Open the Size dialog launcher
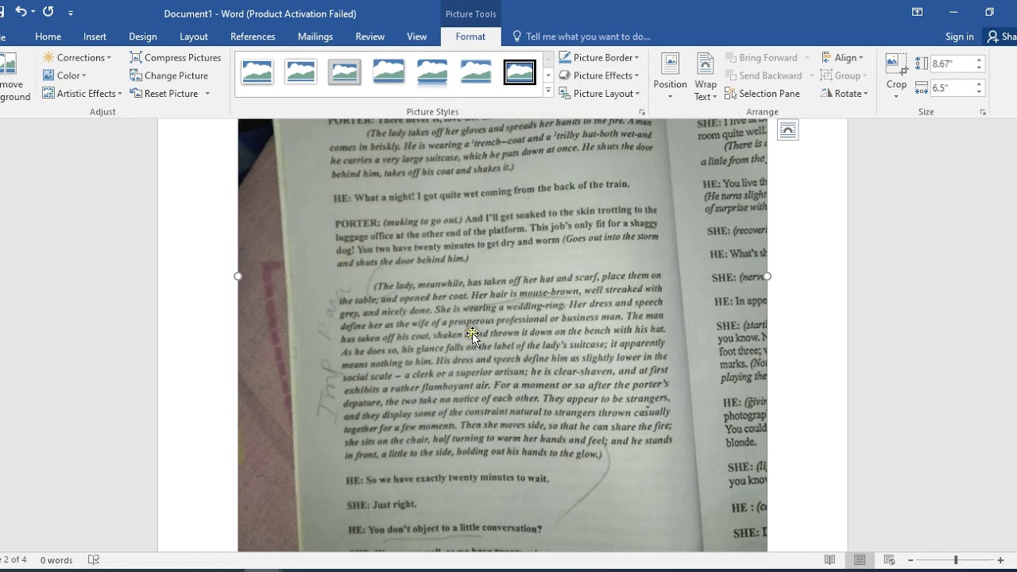Viewport: 1017px width, 572px height. 983,113
